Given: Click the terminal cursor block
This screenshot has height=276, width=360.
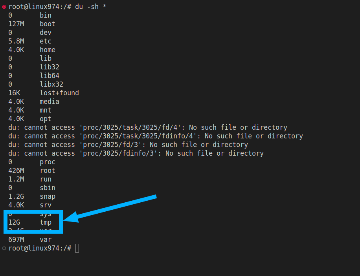Looking at the screenshot, I should (x=77, y=248).
